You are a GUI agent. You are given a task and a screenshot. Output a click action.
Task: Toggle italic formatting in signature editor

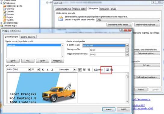click(48, 70)
